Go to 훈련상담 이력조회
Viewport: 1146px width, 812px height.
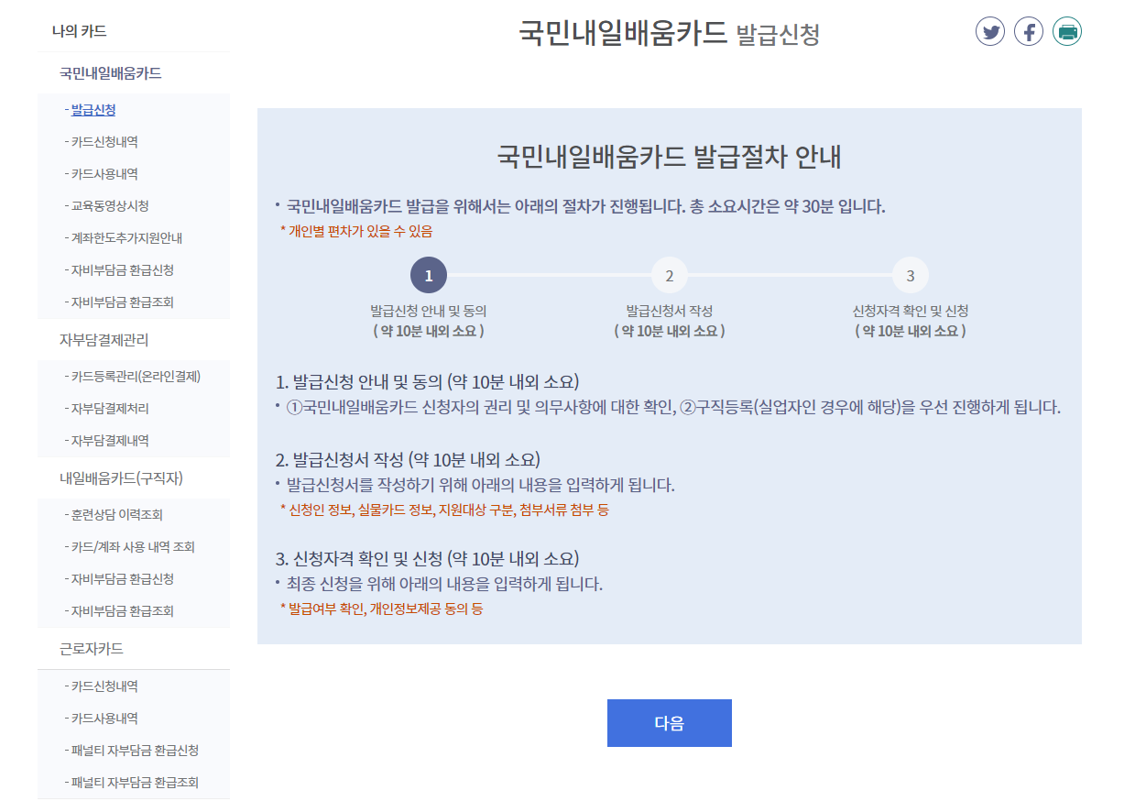(x=117, y=515)
